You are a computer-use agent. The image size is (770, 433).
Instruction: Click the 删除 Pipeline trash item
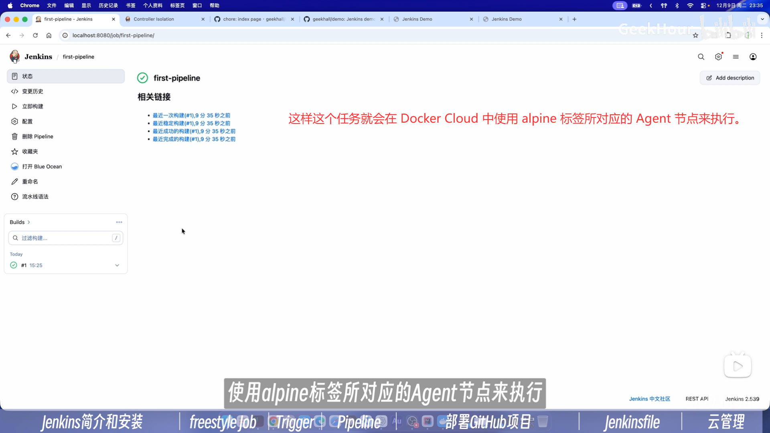tap(37, 136)
